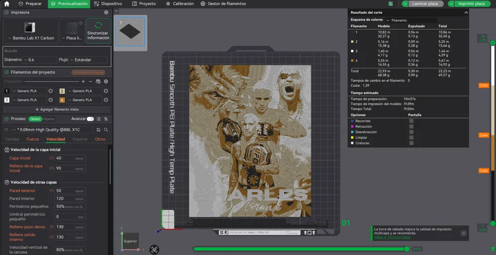Click Sincronizar información sync icon
This screenshot has height=255, width=496.
[98, 25]
